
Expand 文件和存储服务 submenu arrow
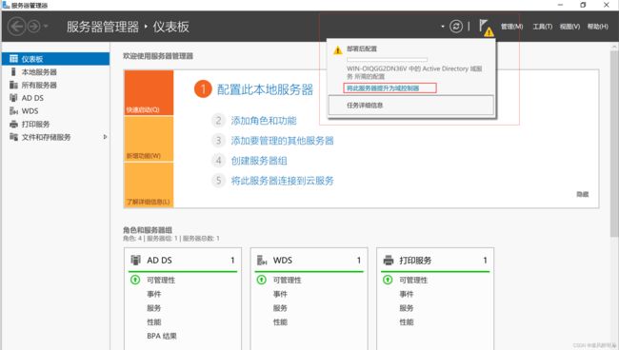coord(105,137)
